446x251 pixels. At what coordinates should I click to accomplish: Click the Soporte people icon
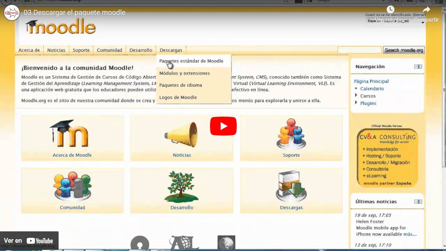tap(291, 134)
